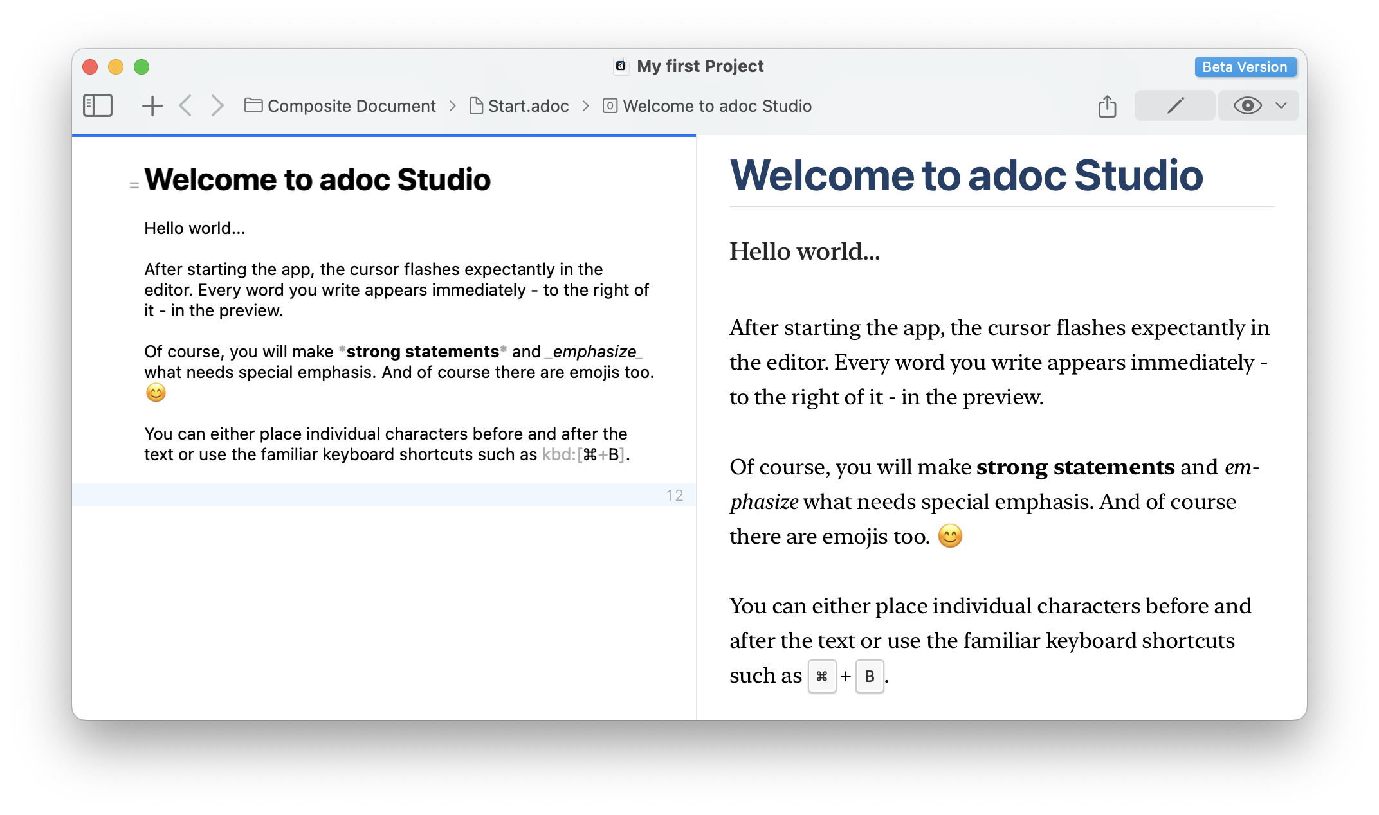1379x815 pixels.
Task: Click the smiley emoji in the preview
Action: (950, 536)
